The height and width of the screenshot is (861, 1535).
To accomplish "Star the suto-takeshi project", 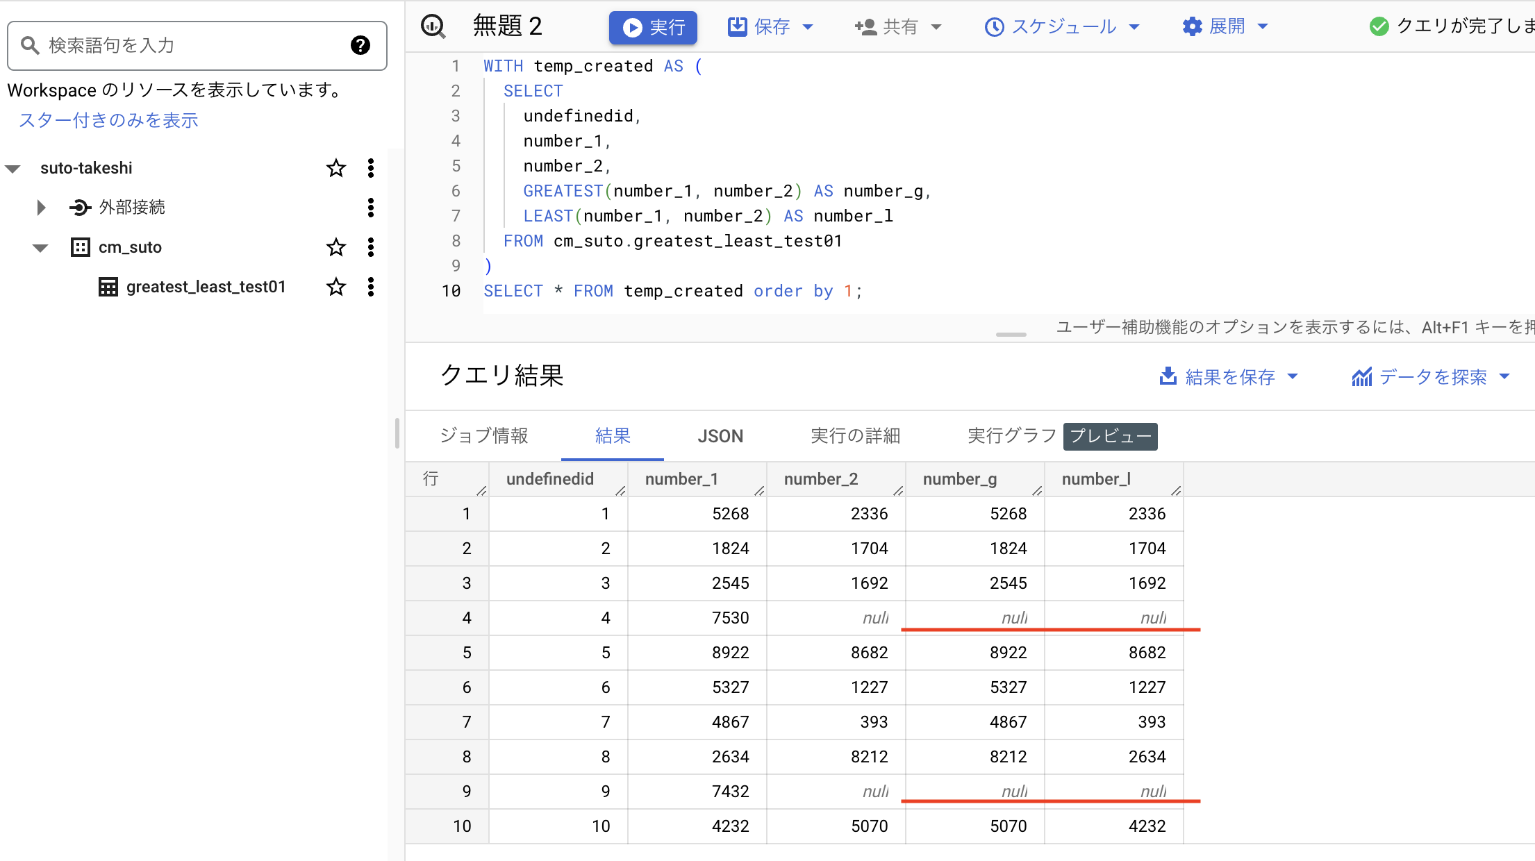I will 336,168.
